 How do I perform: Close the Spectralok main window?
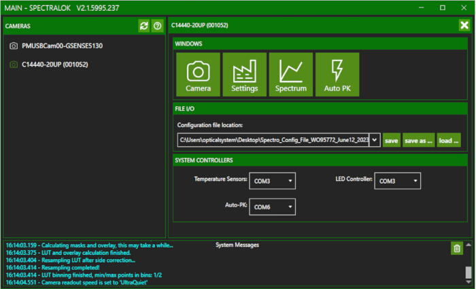coord(464,7)
